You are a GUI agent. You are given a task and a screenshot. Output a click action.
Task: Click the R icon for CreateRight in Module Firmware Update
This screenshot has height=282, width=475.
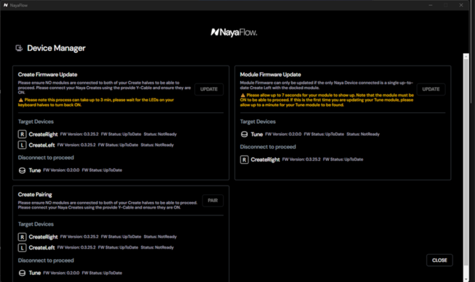[x=244, y=160]
